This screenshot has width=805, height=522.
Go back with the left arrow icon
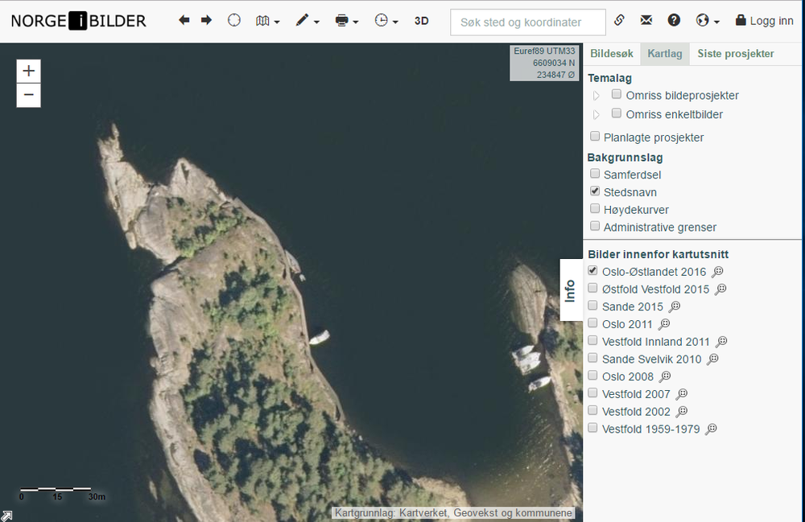click(x=184, y=21)
